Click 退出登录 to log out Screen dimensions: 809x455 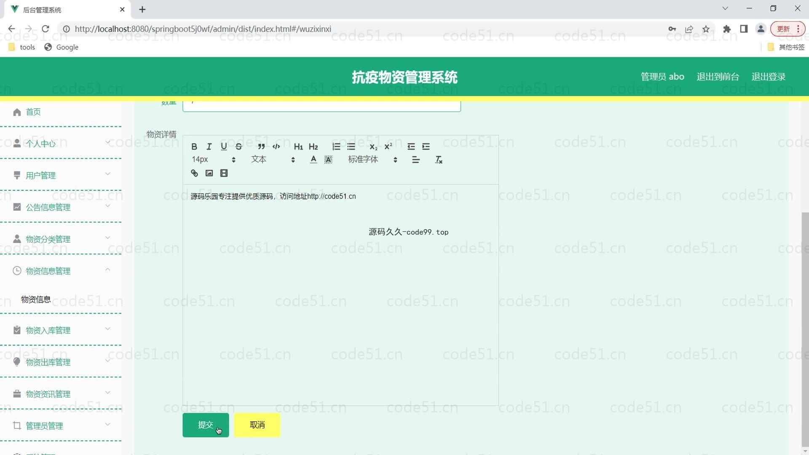pyautogui.click(x=769, y=77)
